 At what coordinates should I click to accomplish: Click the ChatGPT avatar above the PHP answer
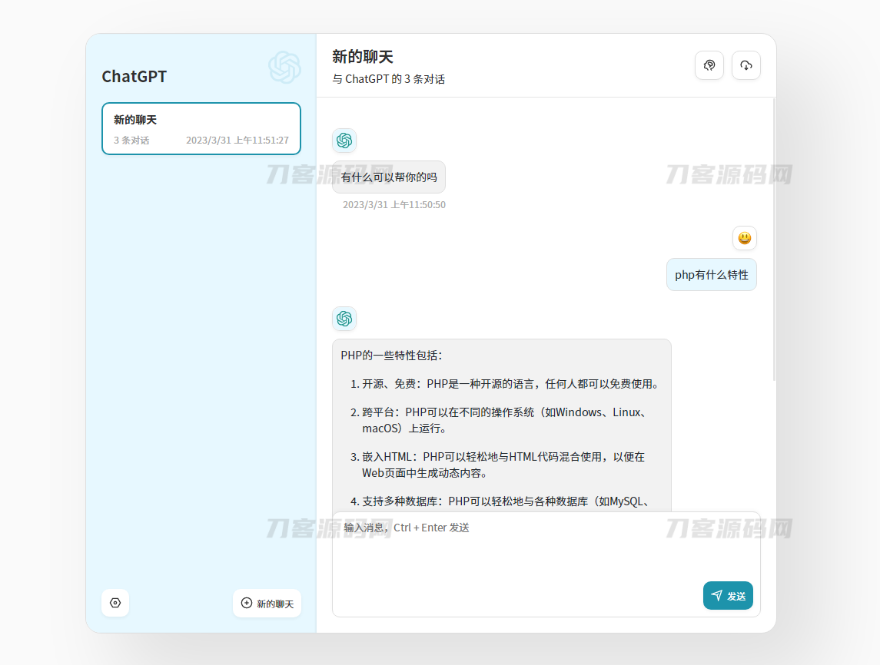point(344,319)
